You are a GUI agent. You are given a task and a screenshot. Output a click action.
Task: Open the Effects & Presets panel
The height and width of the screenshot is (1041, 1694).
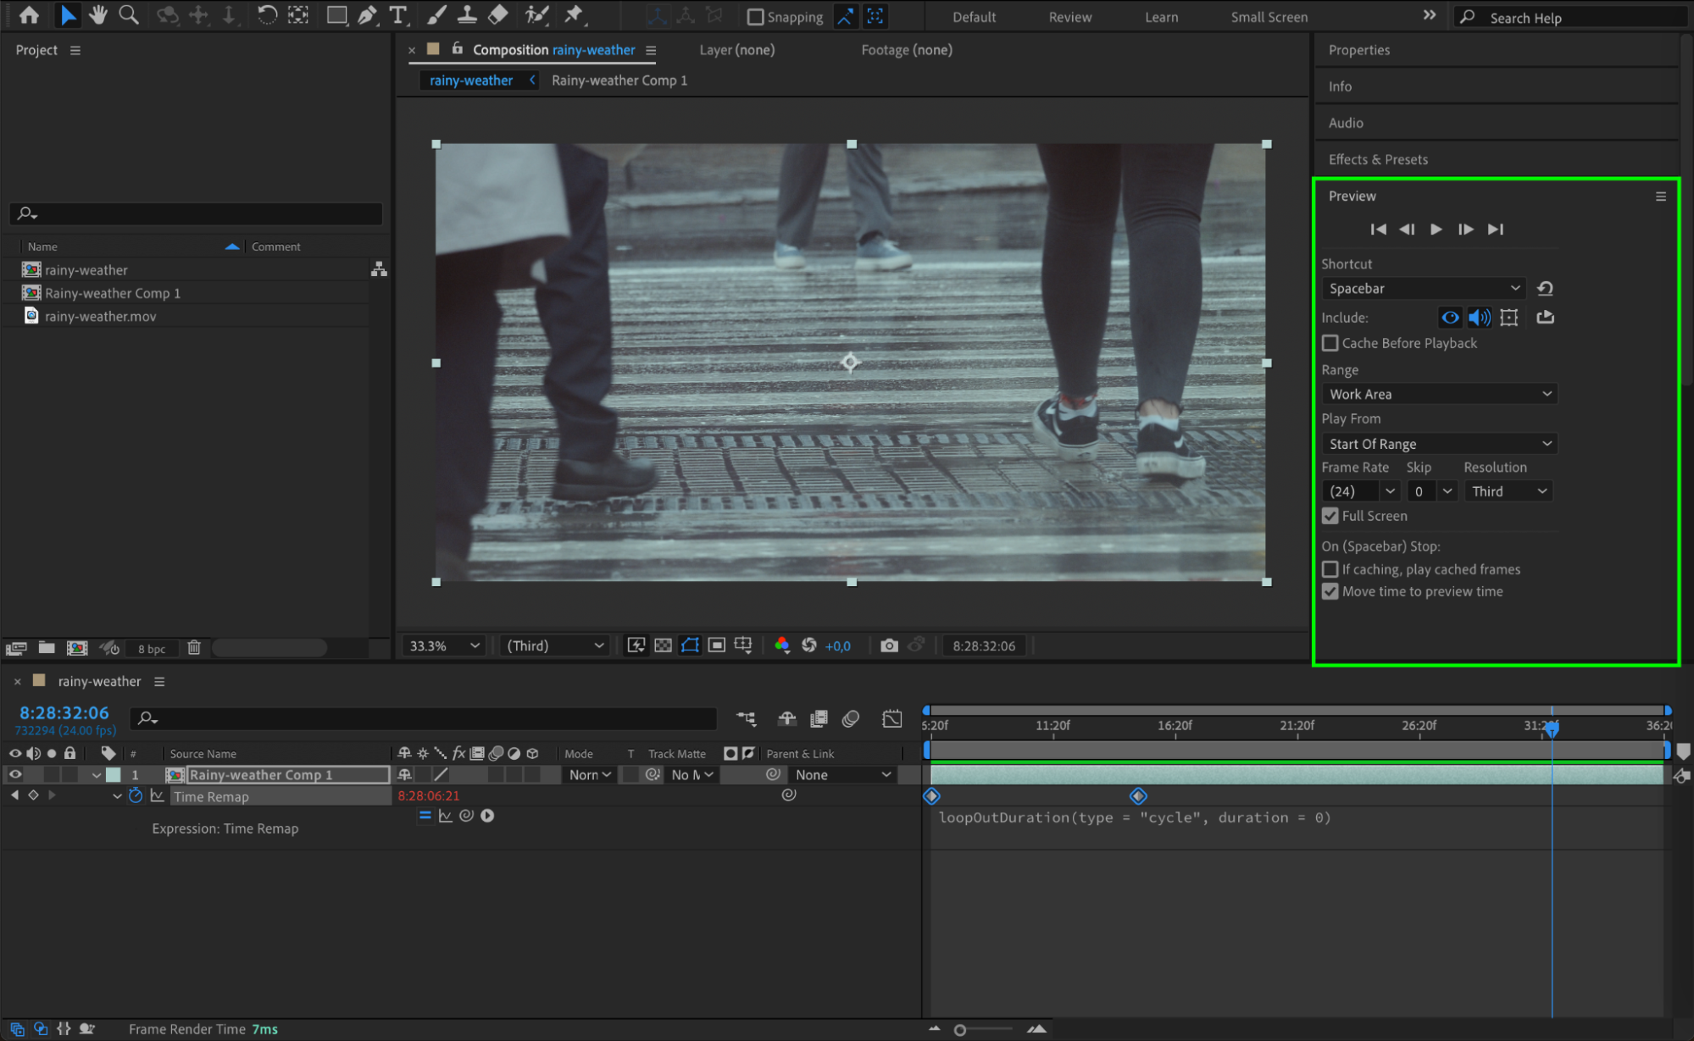point(1378,159)
